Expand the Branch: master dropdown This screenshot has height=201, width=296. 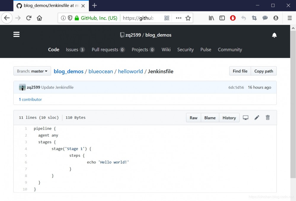pyautogui.click(x=32, y=71)
